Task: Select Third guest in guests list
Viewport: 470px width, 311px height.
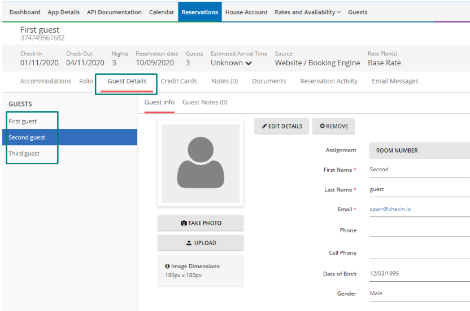Action: [x=24, y=153]
